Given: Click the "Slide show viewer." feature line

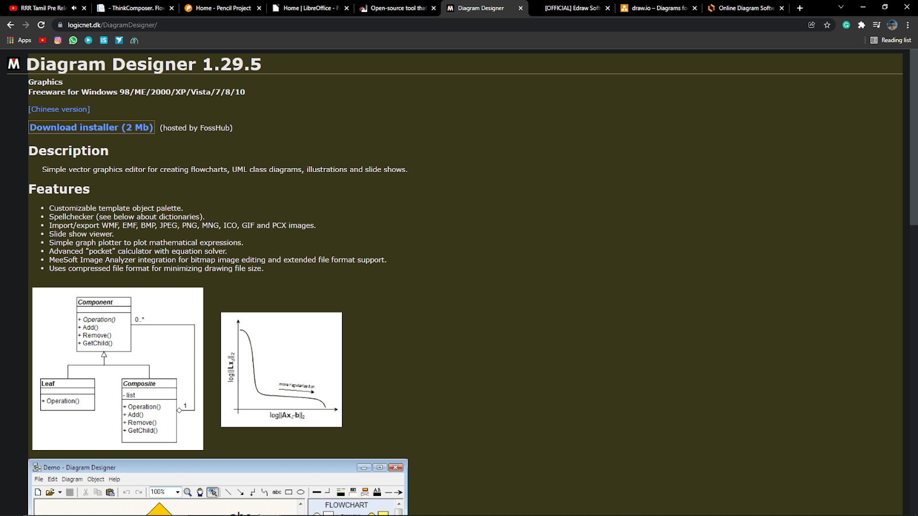Looking at the screenshot, I should [81, 234].
